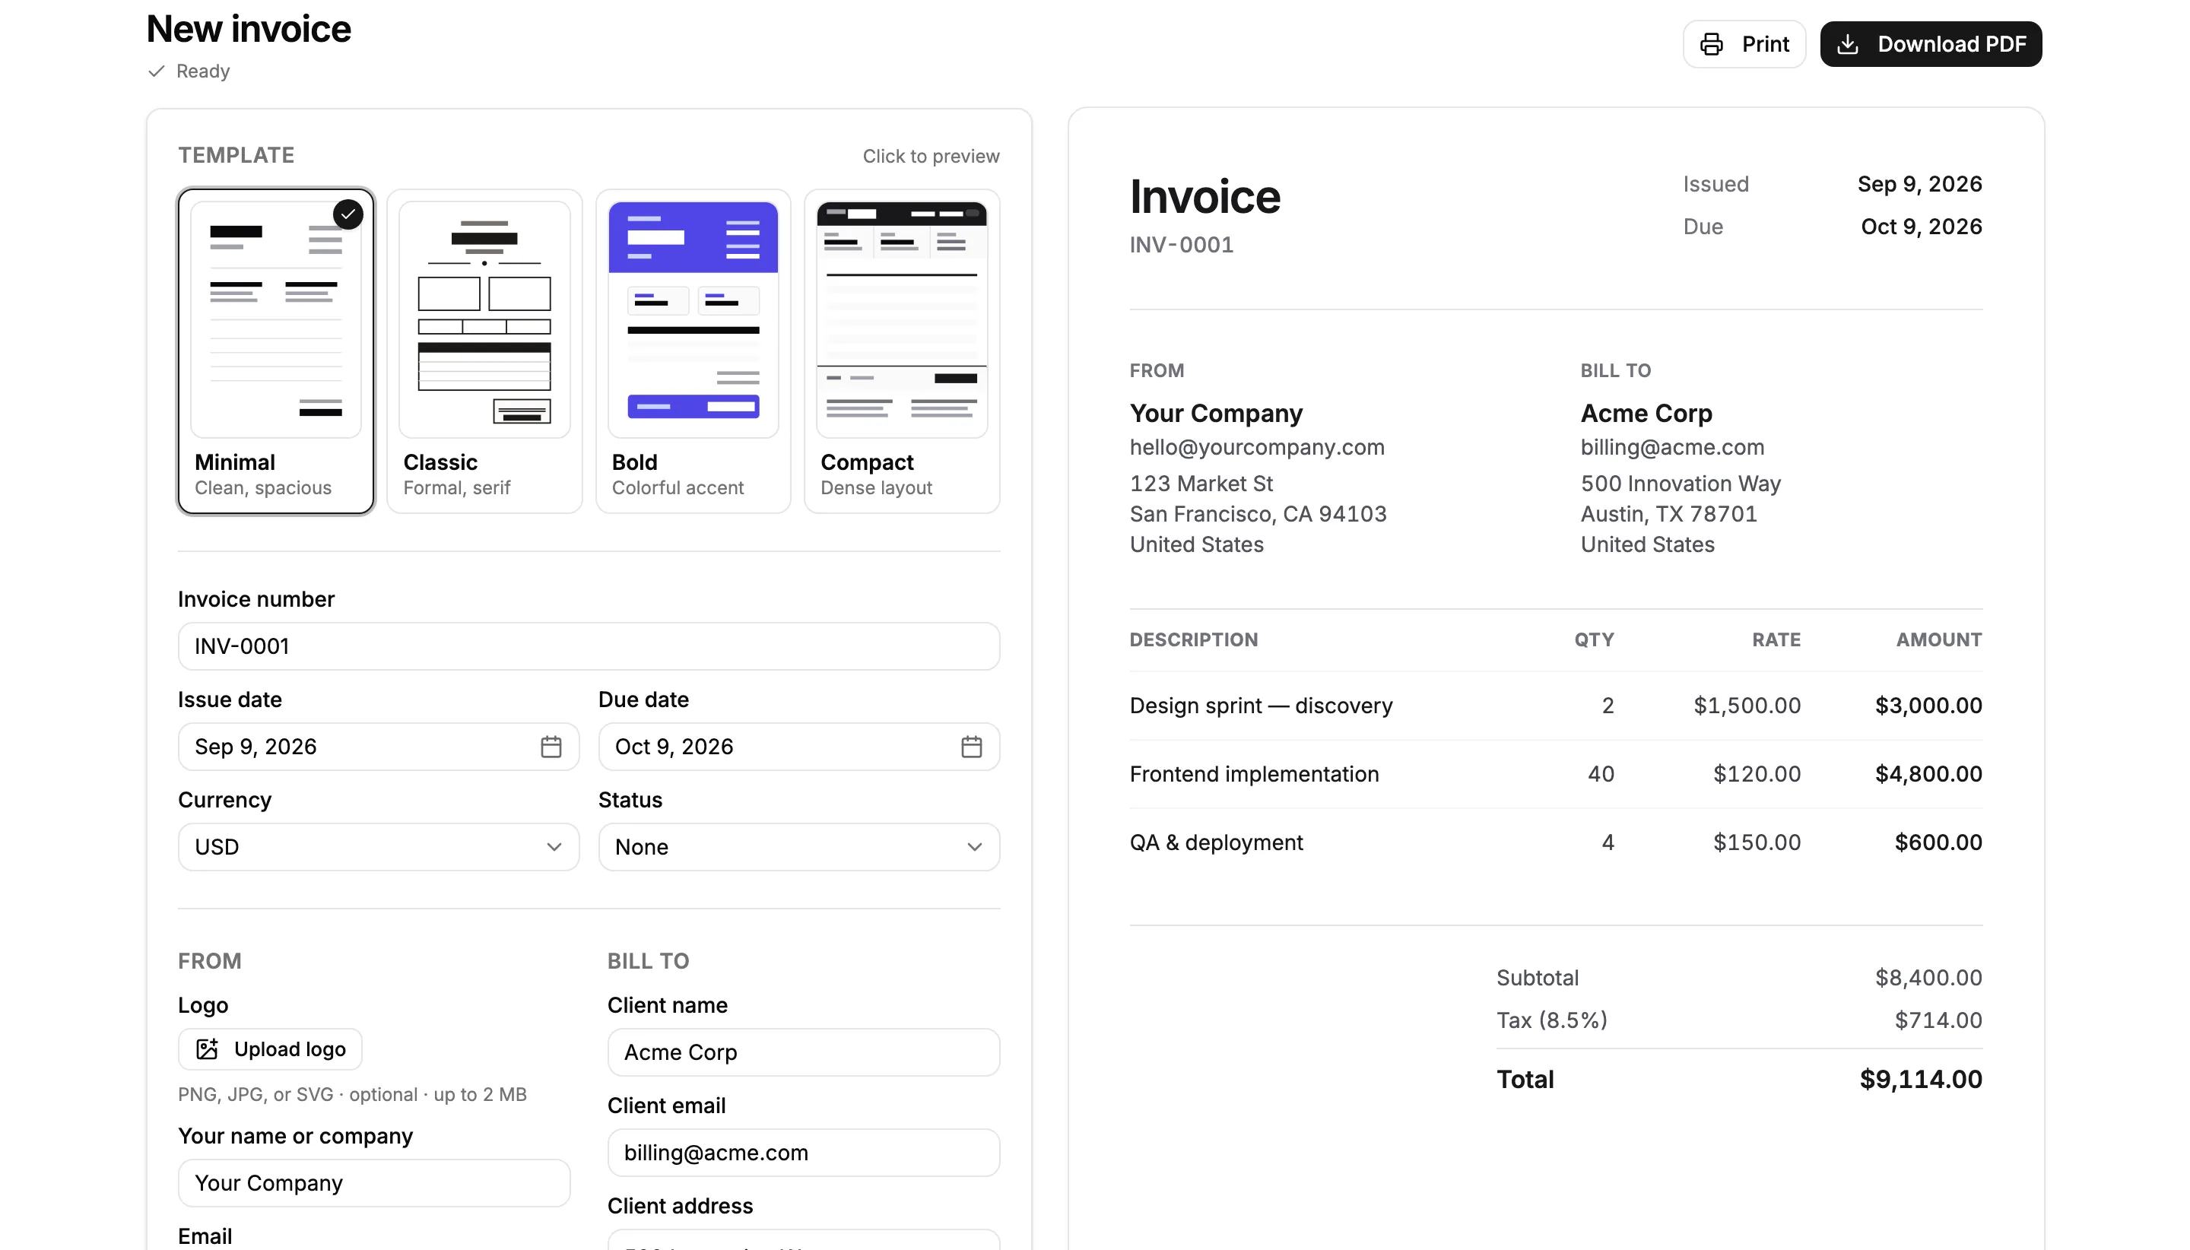
Task: Click the $600.00 amount cell
Action: pyautogui.click(x=1938, y=843)
